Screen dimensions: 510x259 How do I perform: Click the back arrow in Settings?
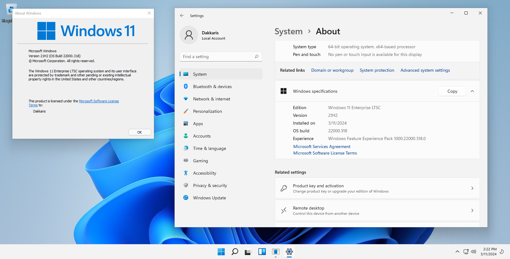point(182,15)
